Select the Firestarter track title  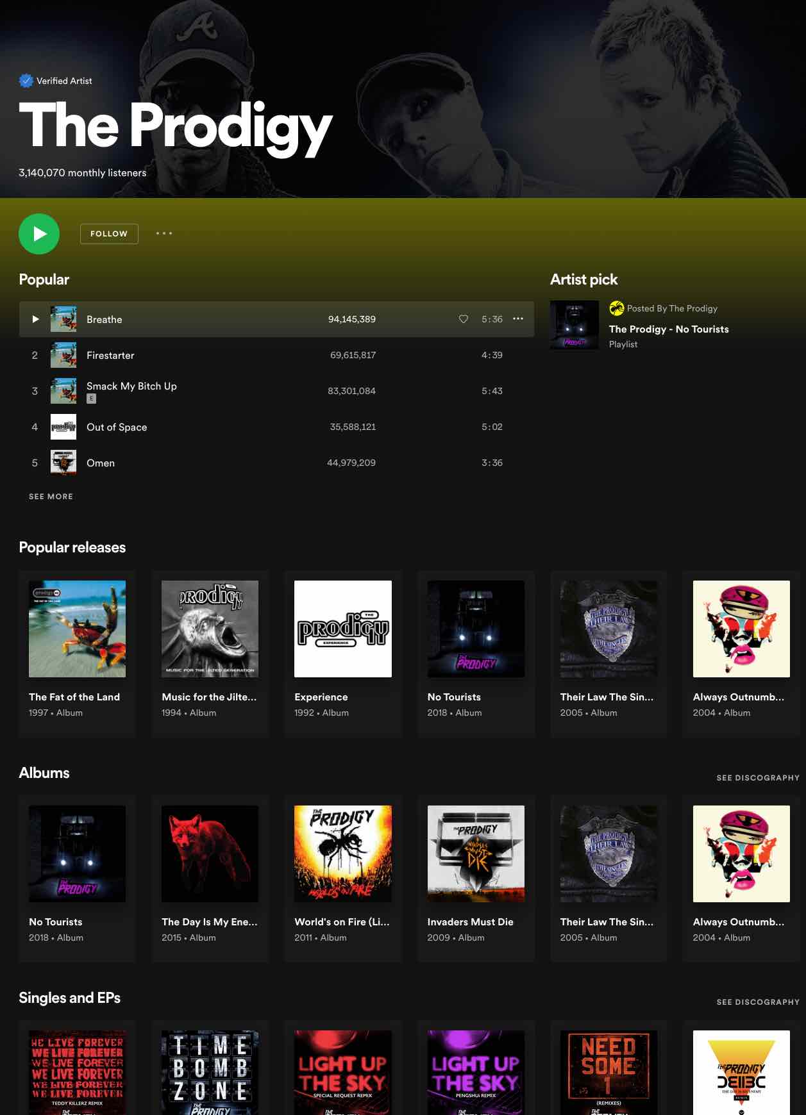point(110,355)
